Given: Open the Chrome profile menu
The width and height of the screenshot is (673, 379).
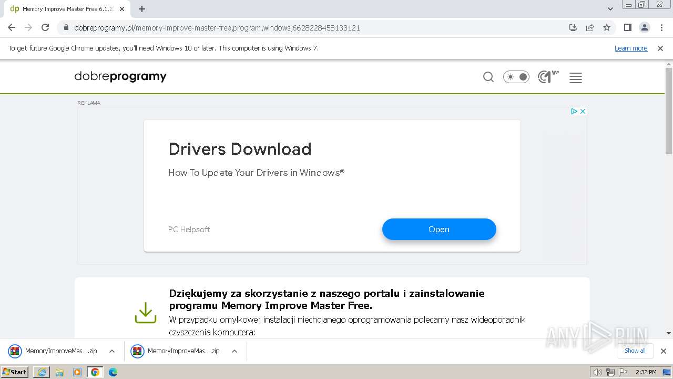Looking at the screenshot, I should pyautogui.click(x=644, y=28).
